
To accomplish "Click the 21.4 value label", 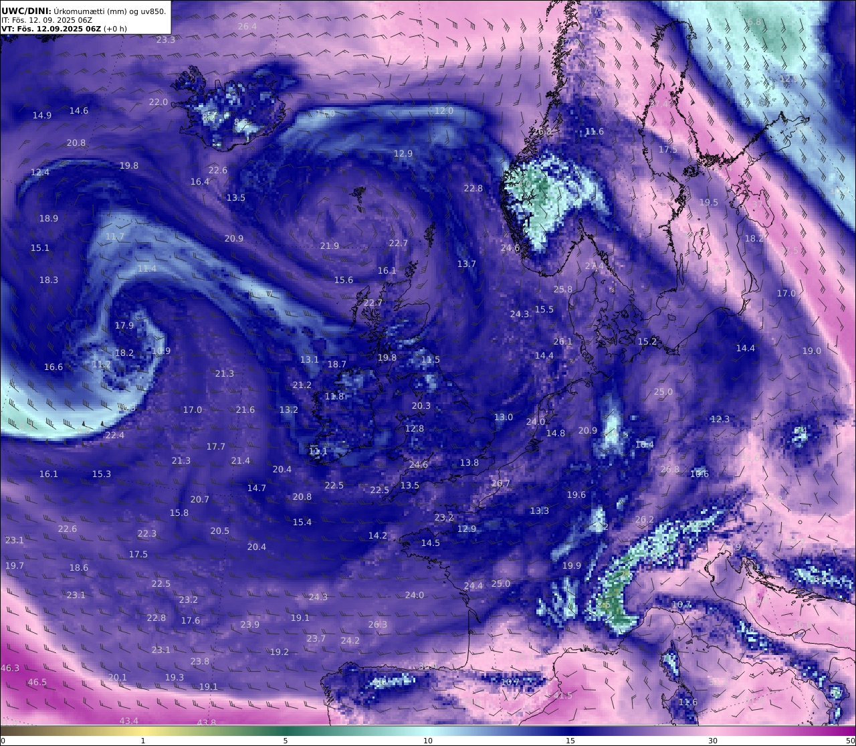I will click(241, 460).
